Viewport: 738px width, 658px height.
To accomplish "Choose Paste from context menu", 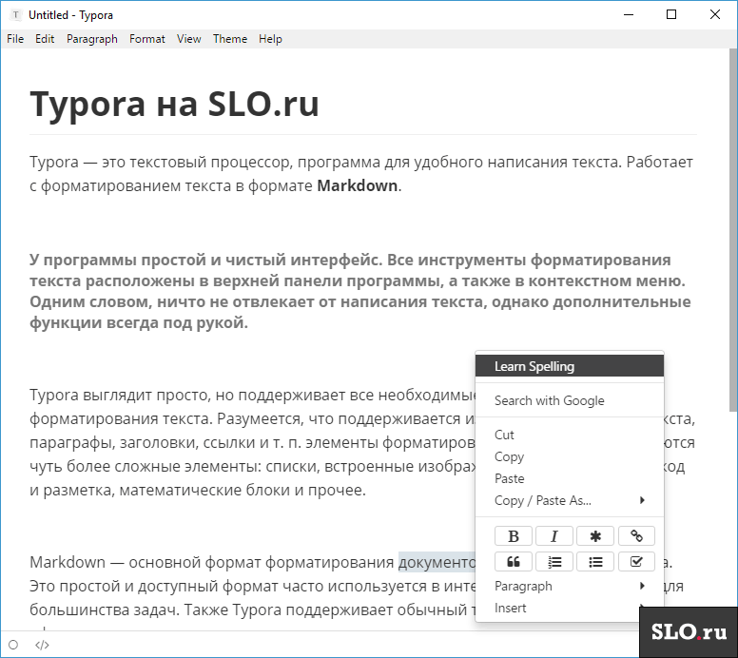I will click(570, 478).
